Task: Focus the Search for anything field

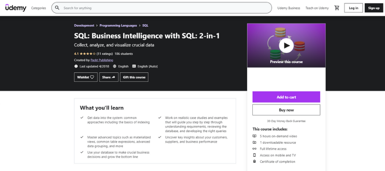Action: [162, 8]
